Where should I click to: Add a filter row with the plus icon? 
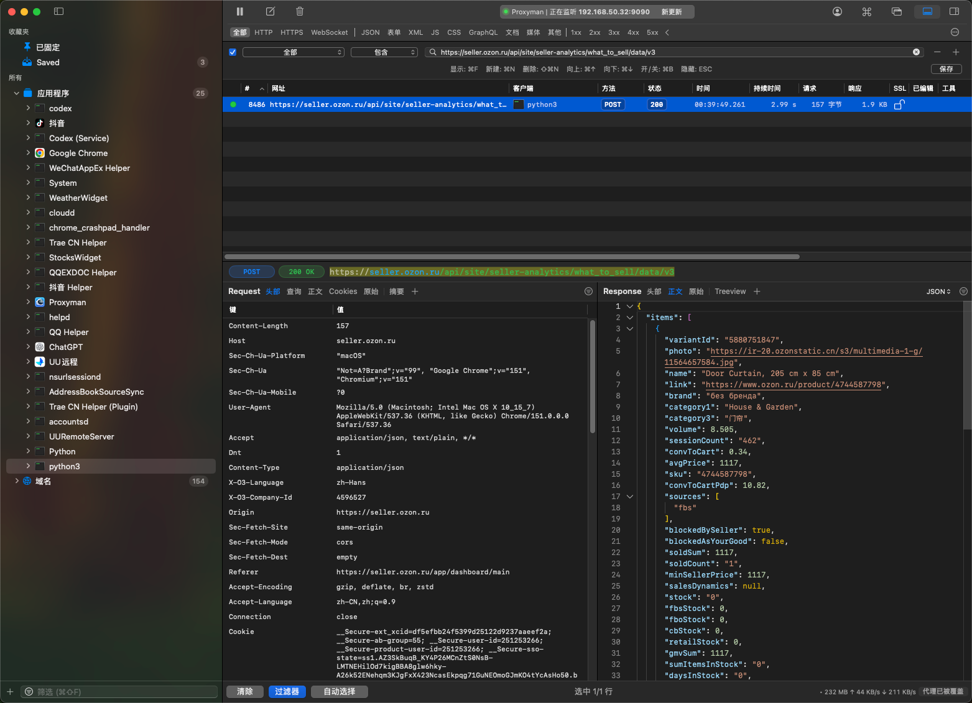click(x=956, y=52)
